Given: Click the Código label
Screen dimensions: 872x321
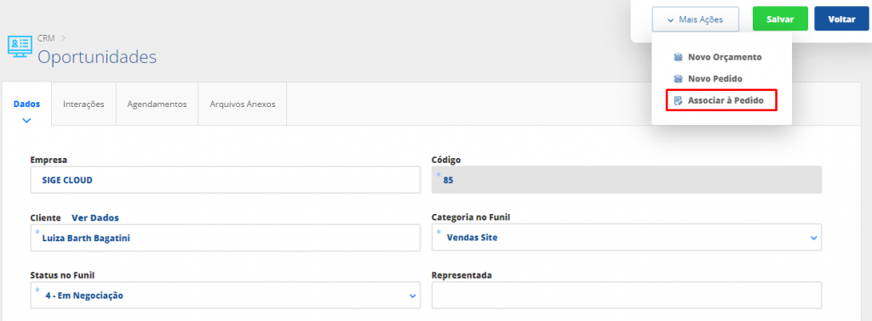Looking at the screenshot, I should 446,160.
